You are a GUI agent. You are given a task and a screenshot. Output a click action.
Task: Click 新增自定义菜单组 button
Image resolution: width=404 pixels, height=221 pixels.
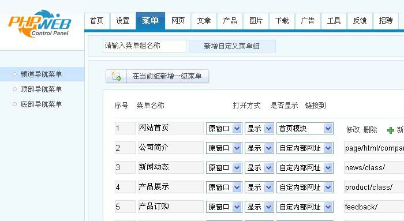232,46
